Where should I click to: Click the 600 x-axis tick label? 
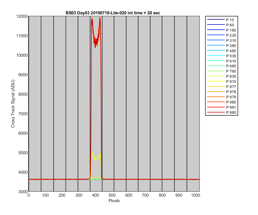coord(129,195)
